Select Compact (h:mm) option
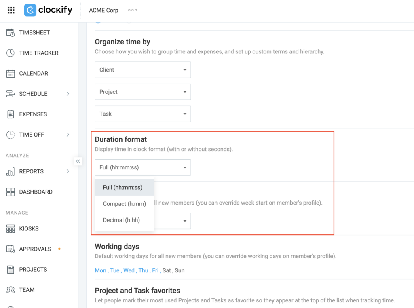The width and height of the screenshot is (414, 308). coord(125,204)
